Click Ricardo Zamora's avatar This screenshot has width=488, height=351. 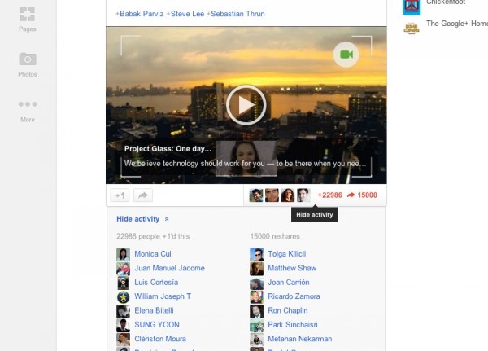coord(257,297)
